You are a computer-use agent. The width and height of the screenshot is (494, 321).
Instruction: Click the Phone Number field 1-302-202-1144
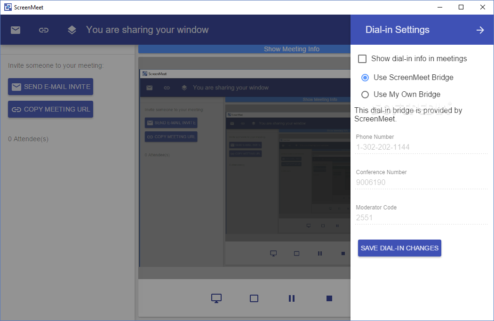[422, 147]
